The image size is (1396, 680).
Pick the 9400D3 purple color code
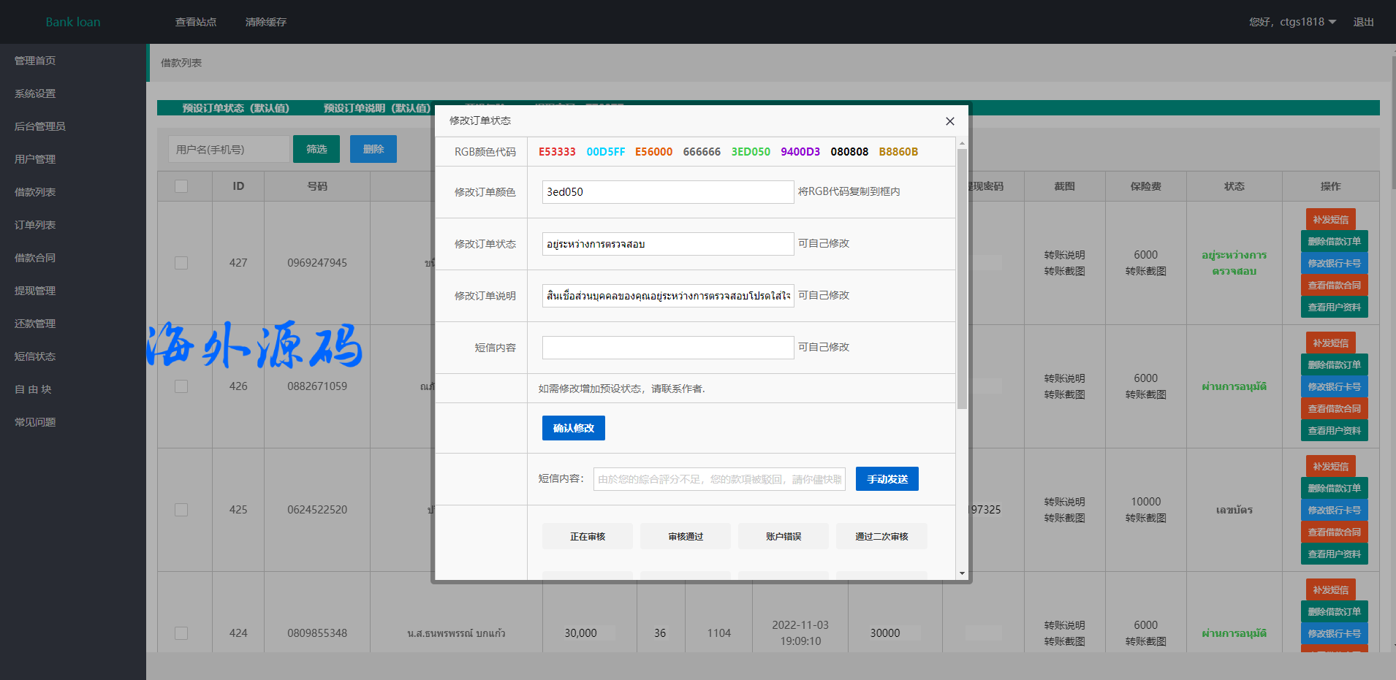pos(800,152)
